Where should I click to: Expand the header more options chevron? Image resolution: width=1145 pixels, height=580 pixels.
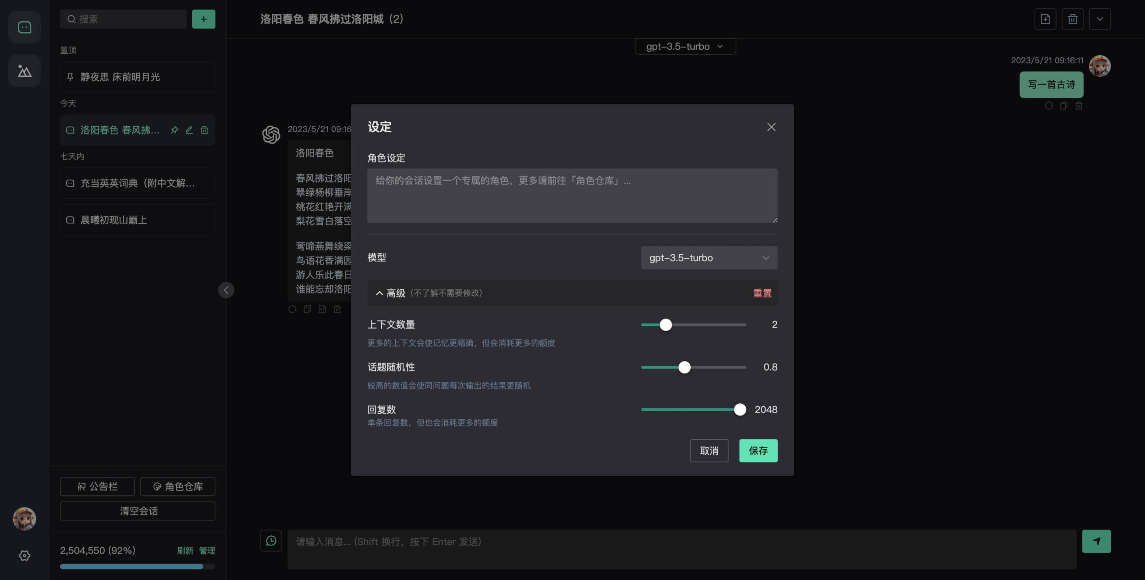pos(1100,19)
